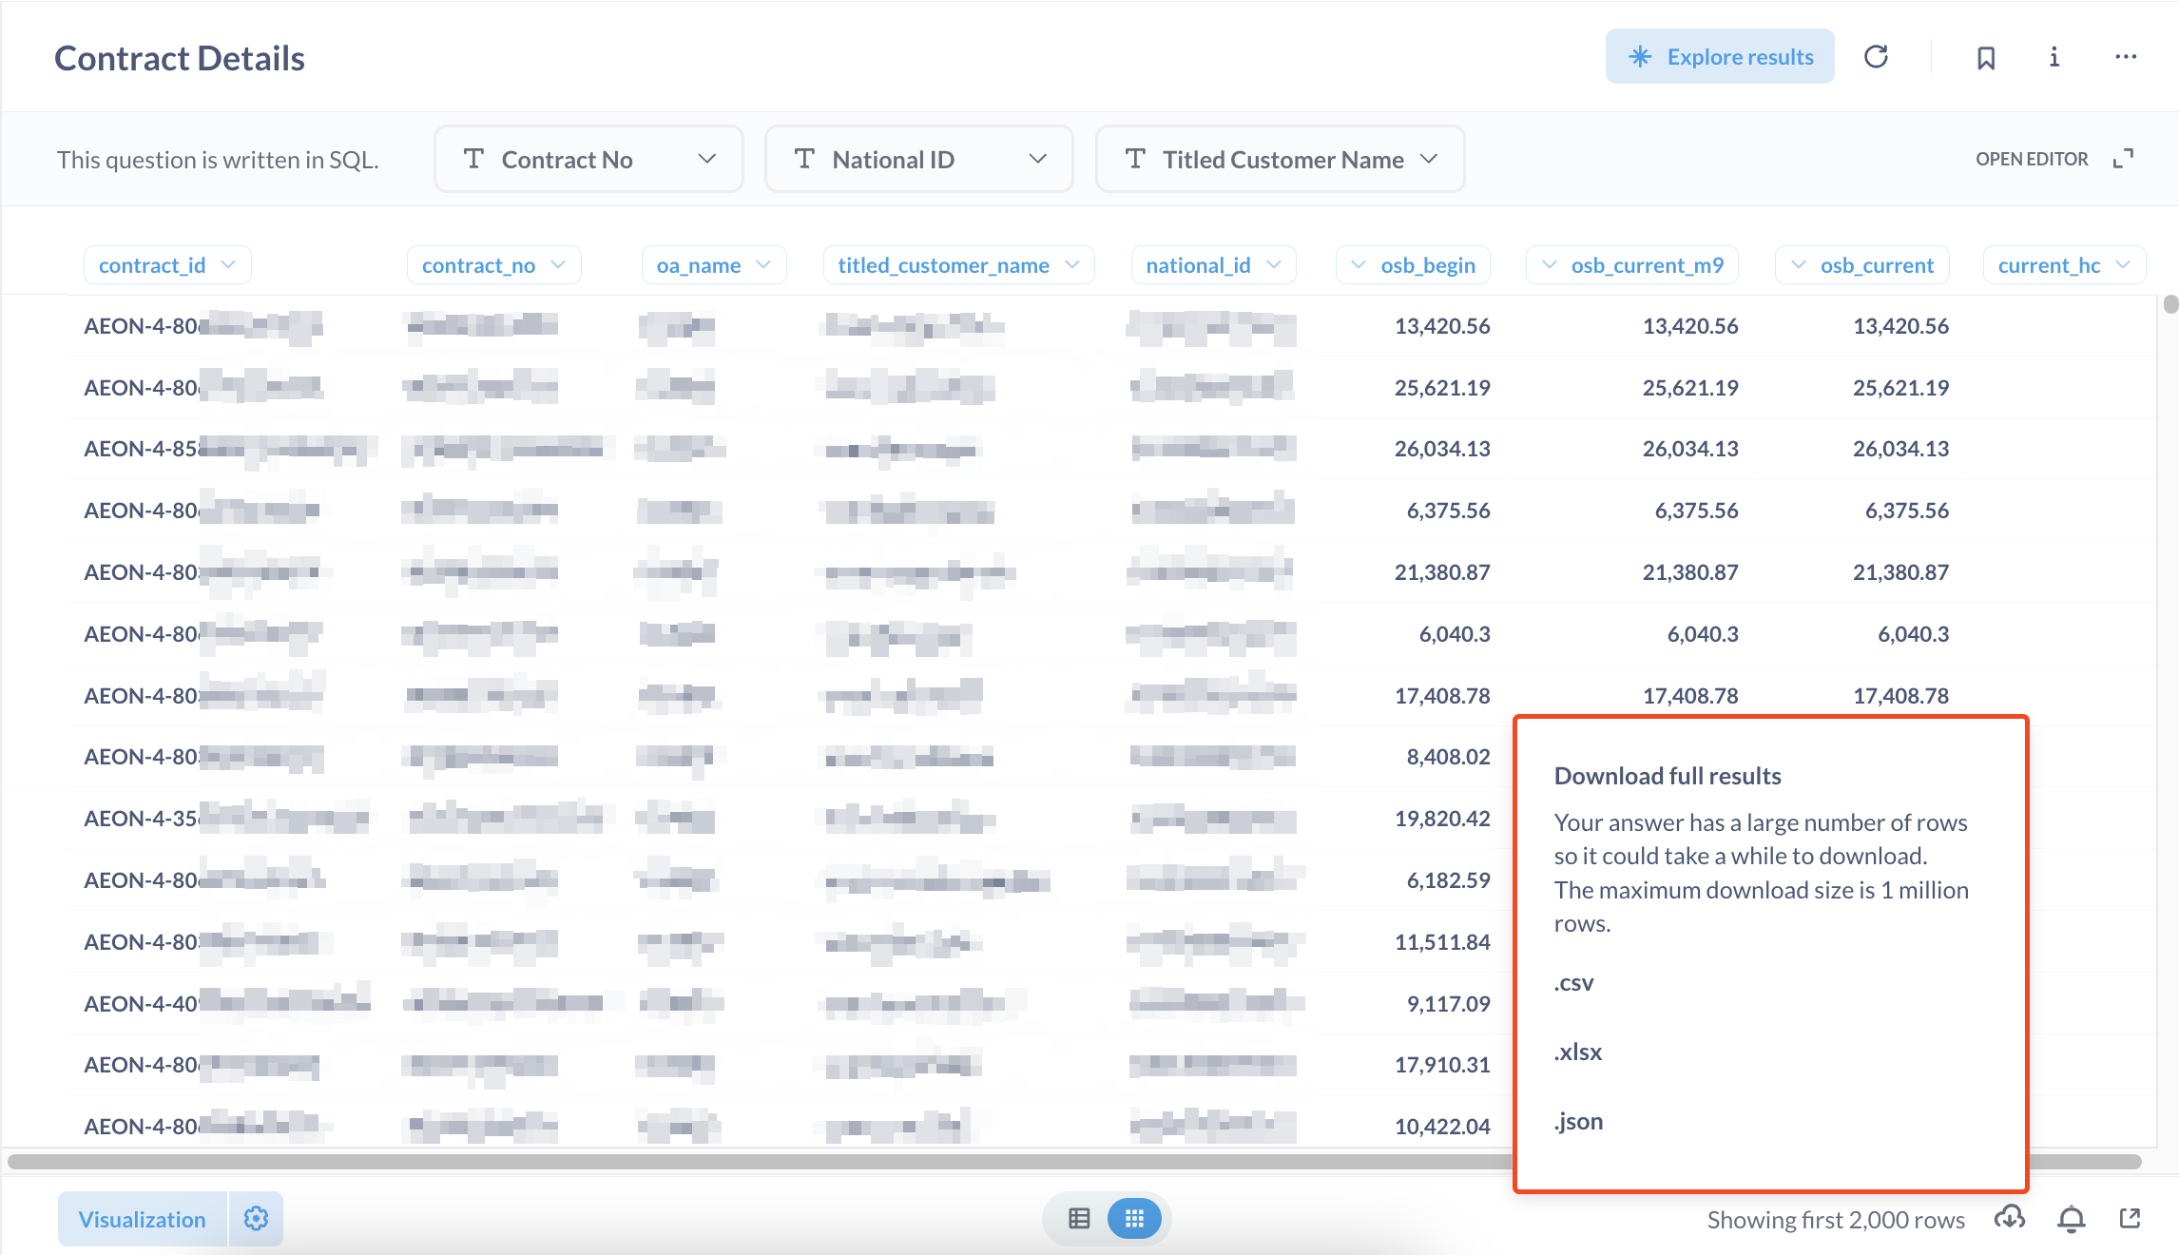
Task: Click the sharing arrow icon at bottom right
Action: click(x=2131, y=1219)
